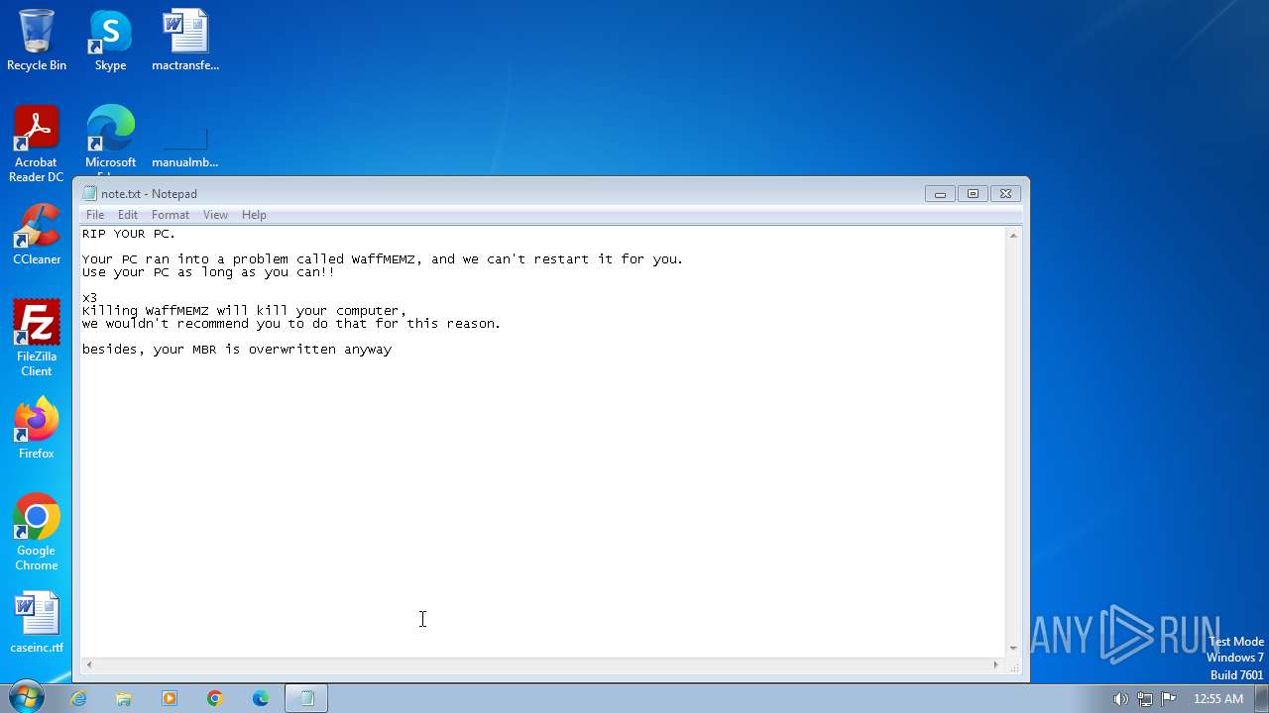Open the Action Center flag icon
Screen dimensions: 1269x713
tap(1169, 698)
